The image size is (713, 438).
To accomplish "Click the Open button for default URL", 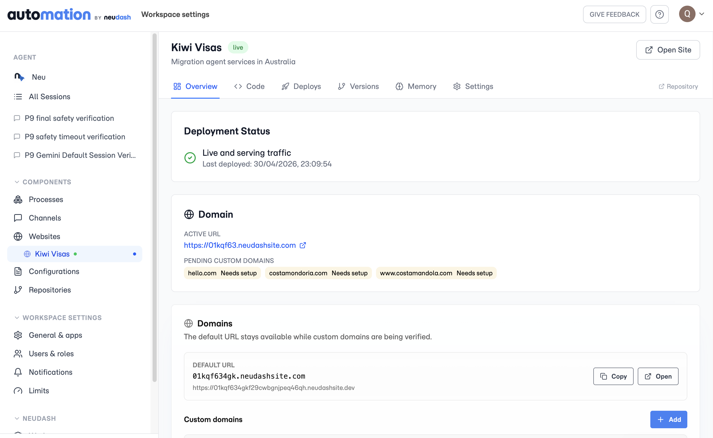I will 658,376.
